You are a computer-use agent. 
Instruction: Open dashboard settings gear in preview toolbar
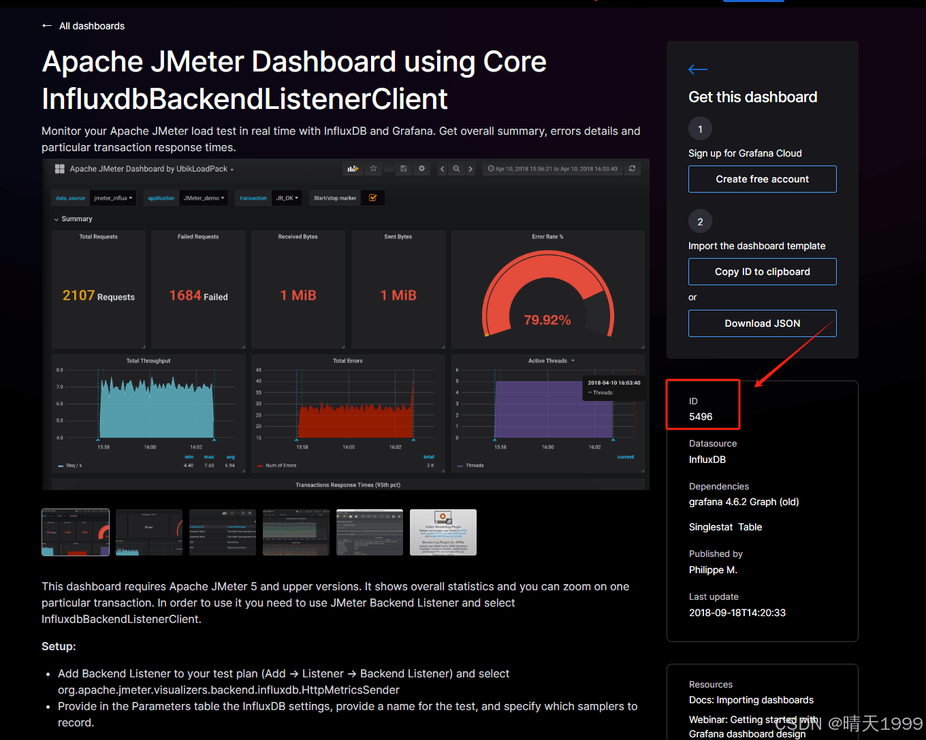click(421, 169)
